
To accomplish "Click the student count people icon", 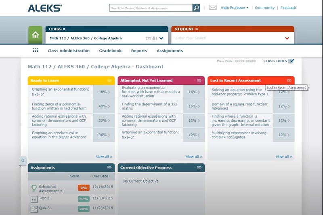I will 154,38.
